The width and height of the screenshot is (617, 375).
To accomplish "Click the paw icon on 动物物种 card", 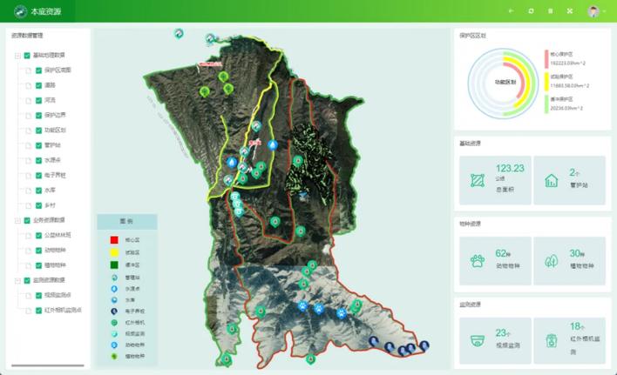I will coord(478,261).
